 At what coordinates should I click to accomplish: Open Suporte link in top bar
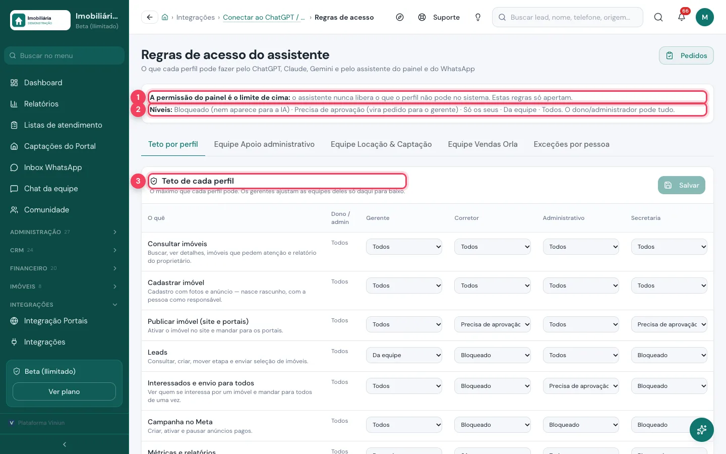(439, 17)
